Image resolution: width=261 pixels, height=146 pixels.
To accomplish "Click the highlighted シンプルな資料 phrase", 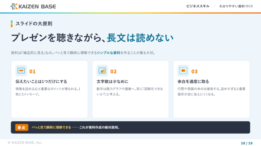I will [109, 53].
